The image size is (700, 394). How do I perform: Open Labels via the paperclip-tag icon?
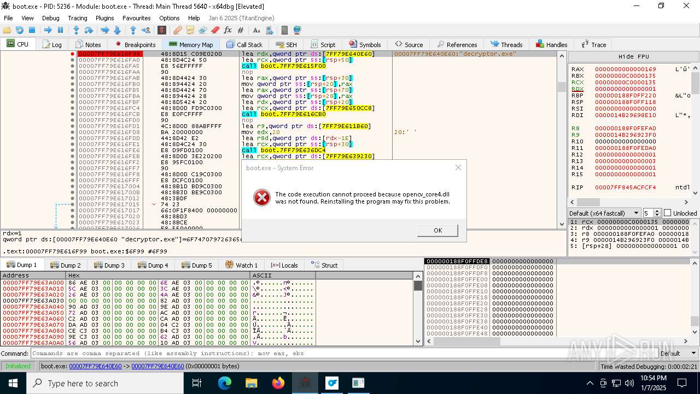203,30
